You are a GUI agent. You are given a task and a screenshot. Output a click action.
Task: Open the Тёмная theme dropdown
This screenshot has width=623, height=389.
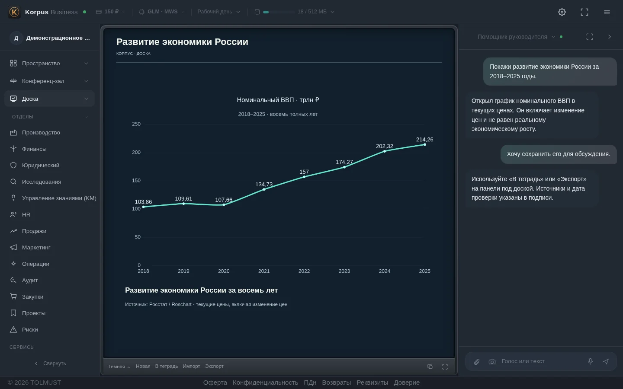pos(119,367)
